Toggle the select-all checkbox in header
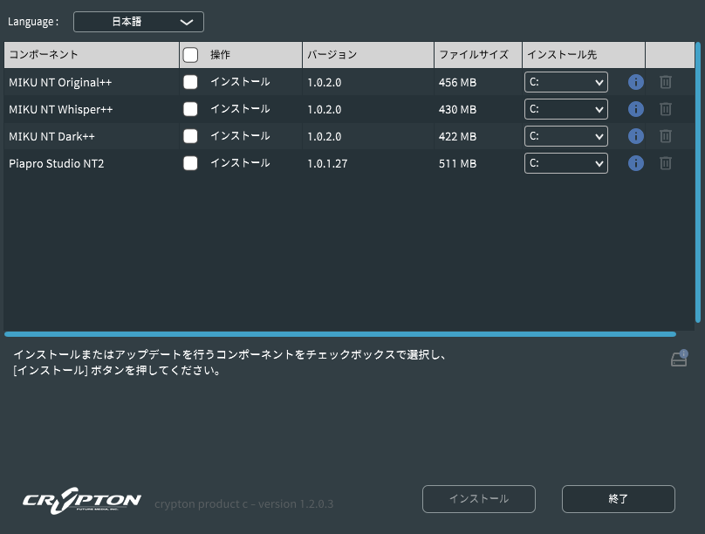This screenshot has width=705, height=534. pyautogui.click(x=190, y=54)
